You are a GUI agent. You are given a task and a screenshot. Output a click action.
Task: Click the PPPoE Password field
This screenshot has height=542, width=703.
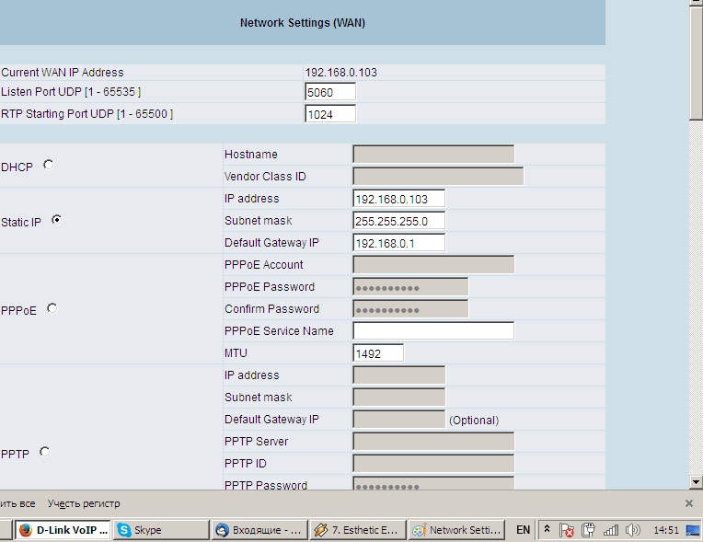click(410, 287)
